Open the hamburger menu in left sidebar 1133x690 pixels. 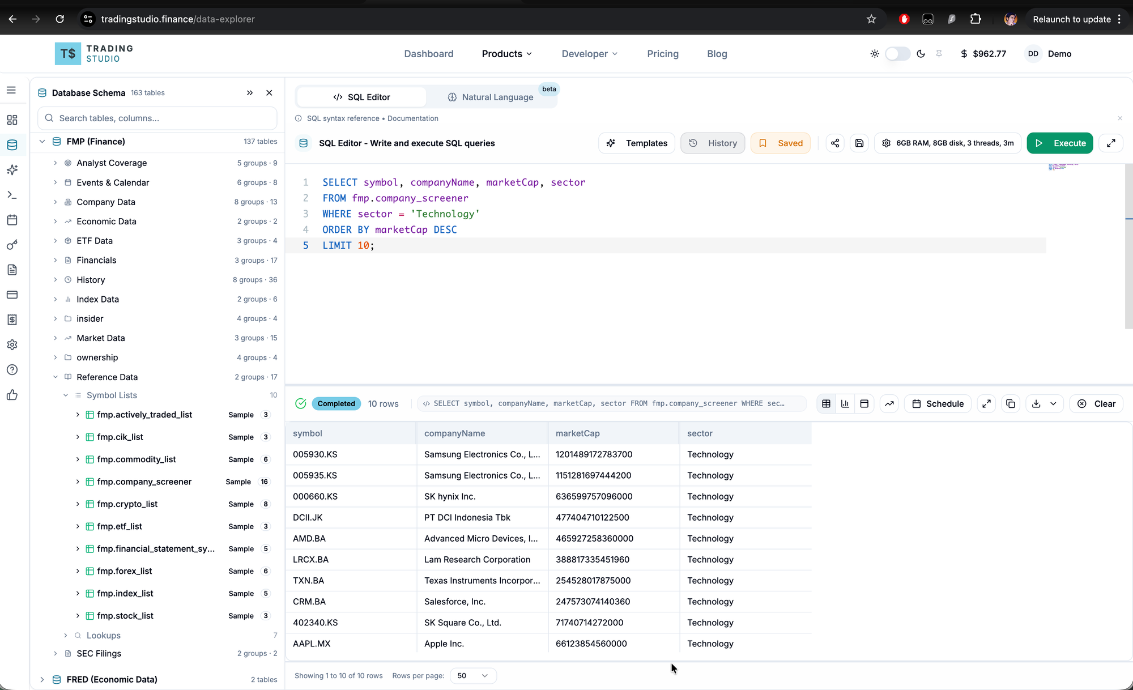tap(11, 91)
